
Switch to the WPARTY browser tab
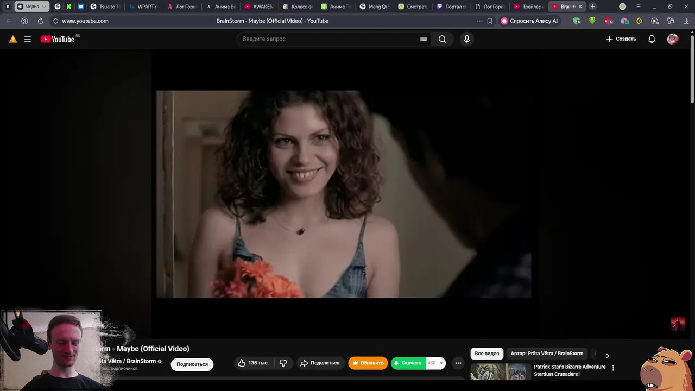point(143,7)
